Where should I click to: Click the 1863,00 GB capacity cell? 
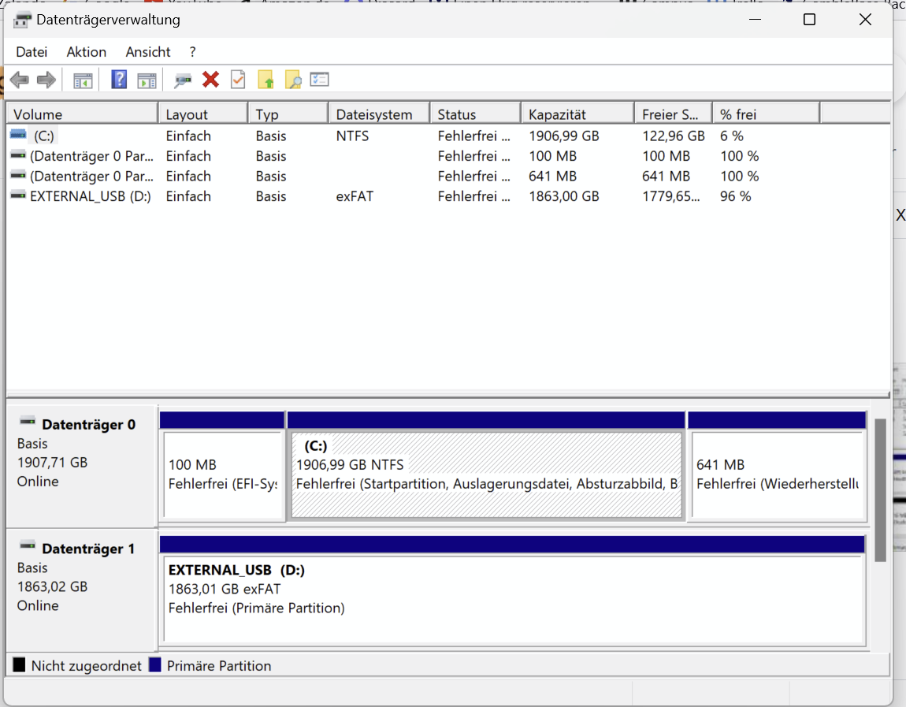[x=564, y=196]
